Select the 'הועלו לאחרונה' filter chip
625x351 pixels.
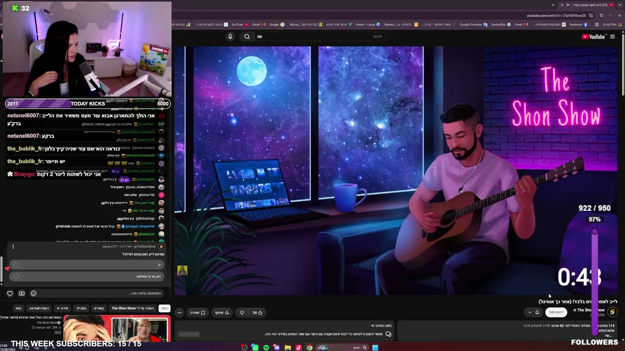[39, 308]
